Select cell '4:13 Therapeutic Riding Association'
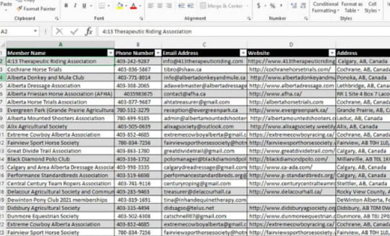390x236 pixels. point(60,61)
